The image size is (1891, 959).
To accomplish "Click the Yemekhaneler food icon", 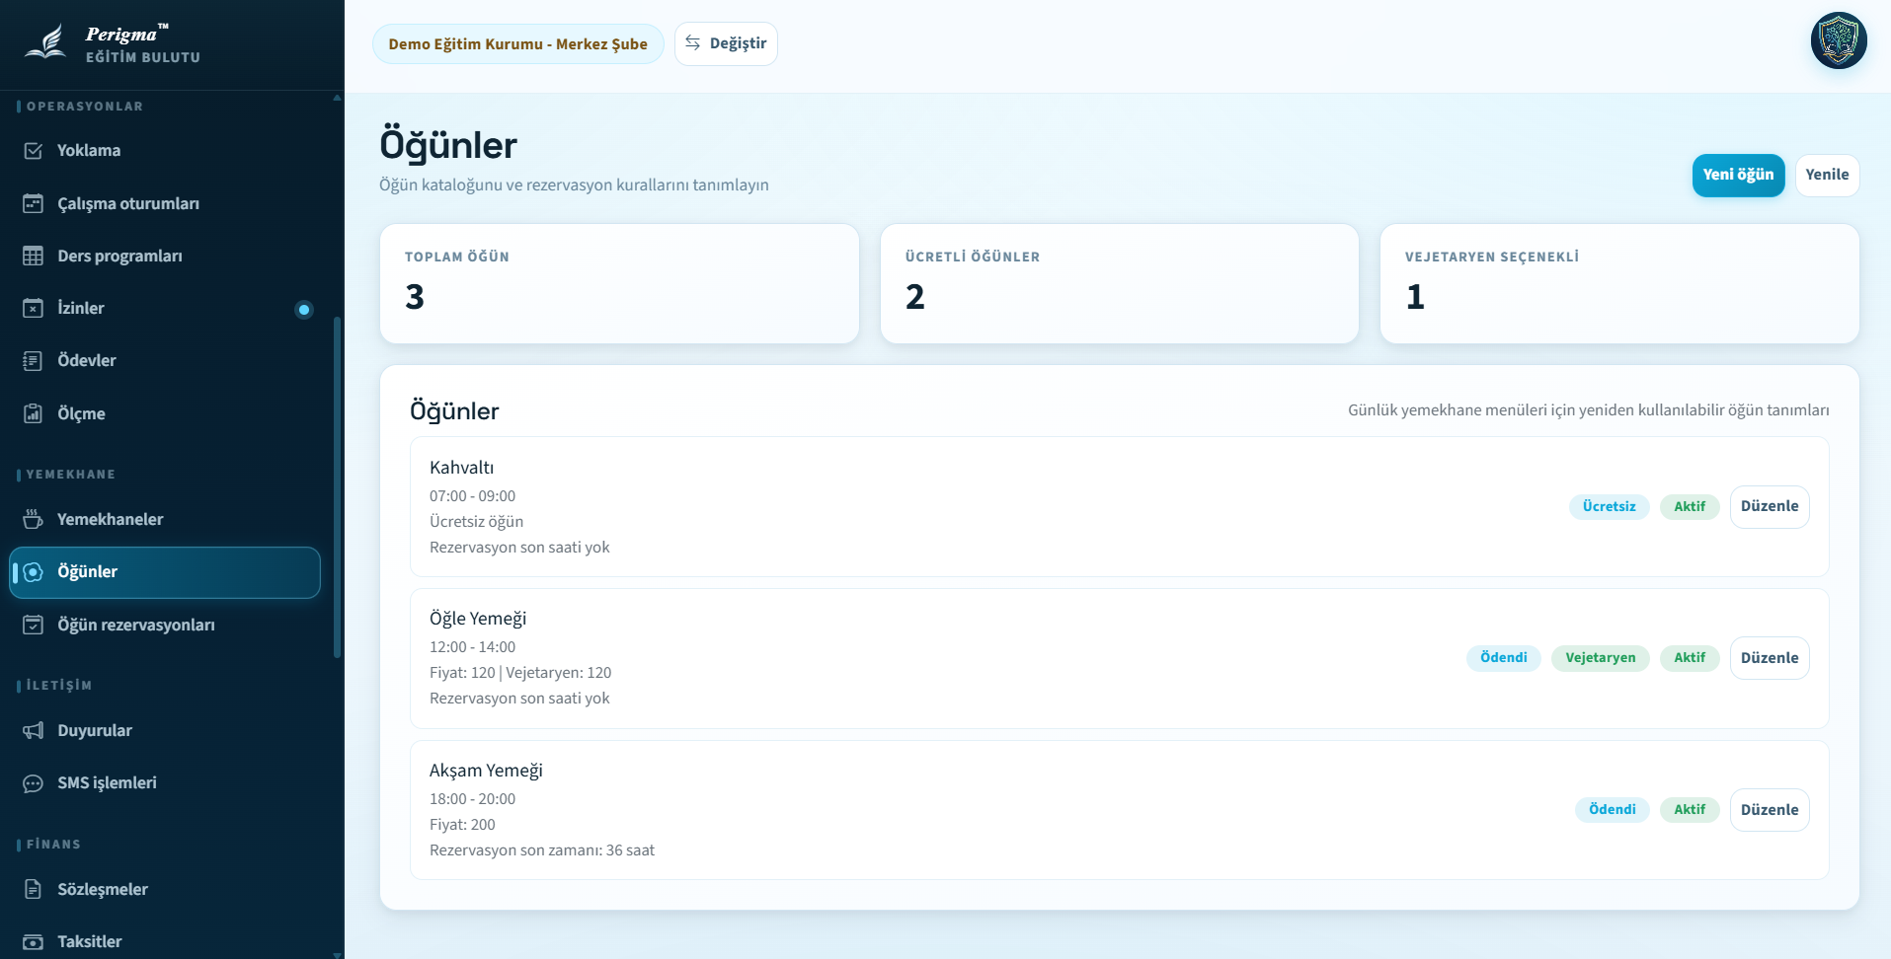I will [x=33, y=519].
